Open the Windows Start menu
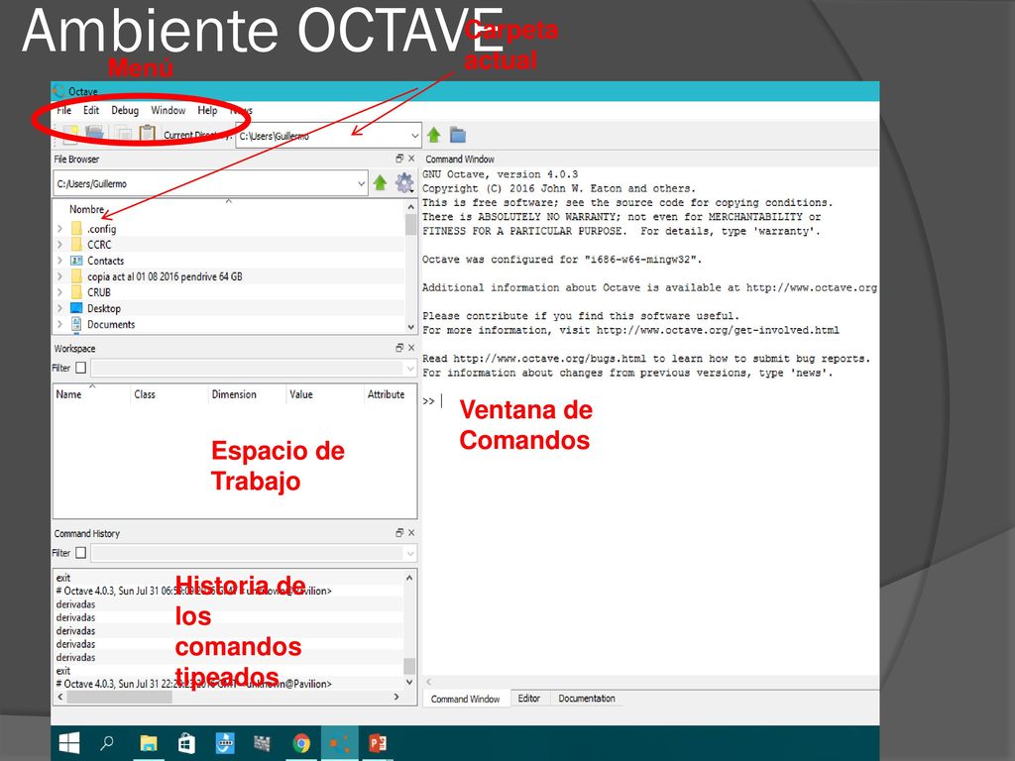Image resolution: width=1015 pixels, height=761 pixels. pyautogui.click(x=69, y=743)
